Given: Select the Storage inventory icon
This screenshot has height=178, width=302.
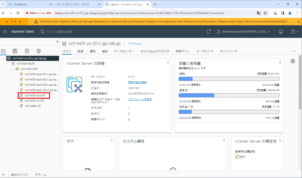Looking at the screenshot, I should tap(27, 51).
